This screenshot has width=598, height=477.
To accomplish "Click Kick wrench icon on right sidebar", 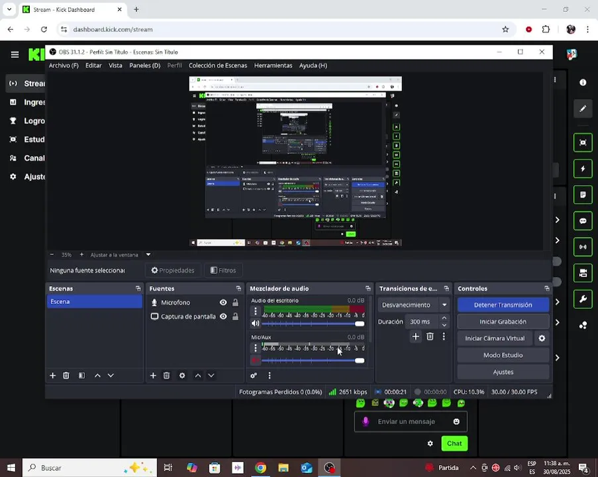I will pyautogui.click(x=583, y=299).
